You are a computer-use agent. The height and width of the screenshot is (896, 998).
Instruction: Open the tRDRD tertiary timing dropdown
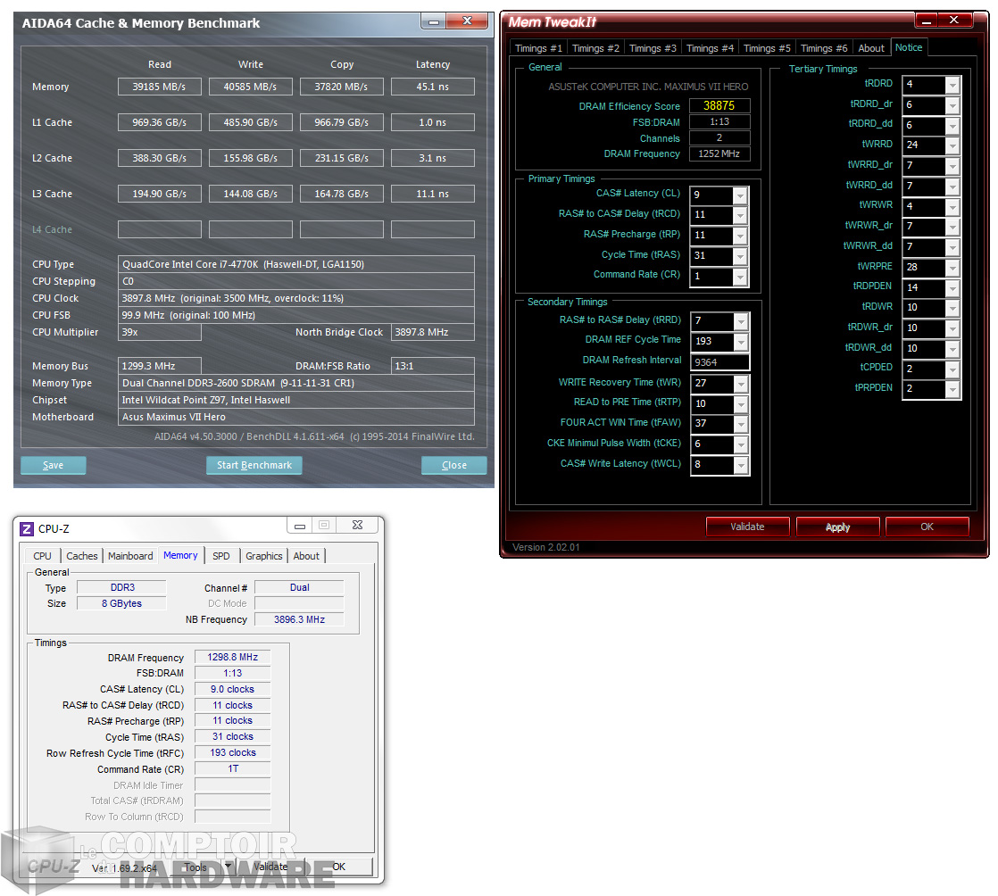(952, 85)
